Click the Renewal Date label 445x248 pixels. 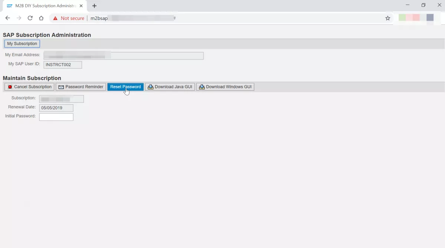click(22, 107)
